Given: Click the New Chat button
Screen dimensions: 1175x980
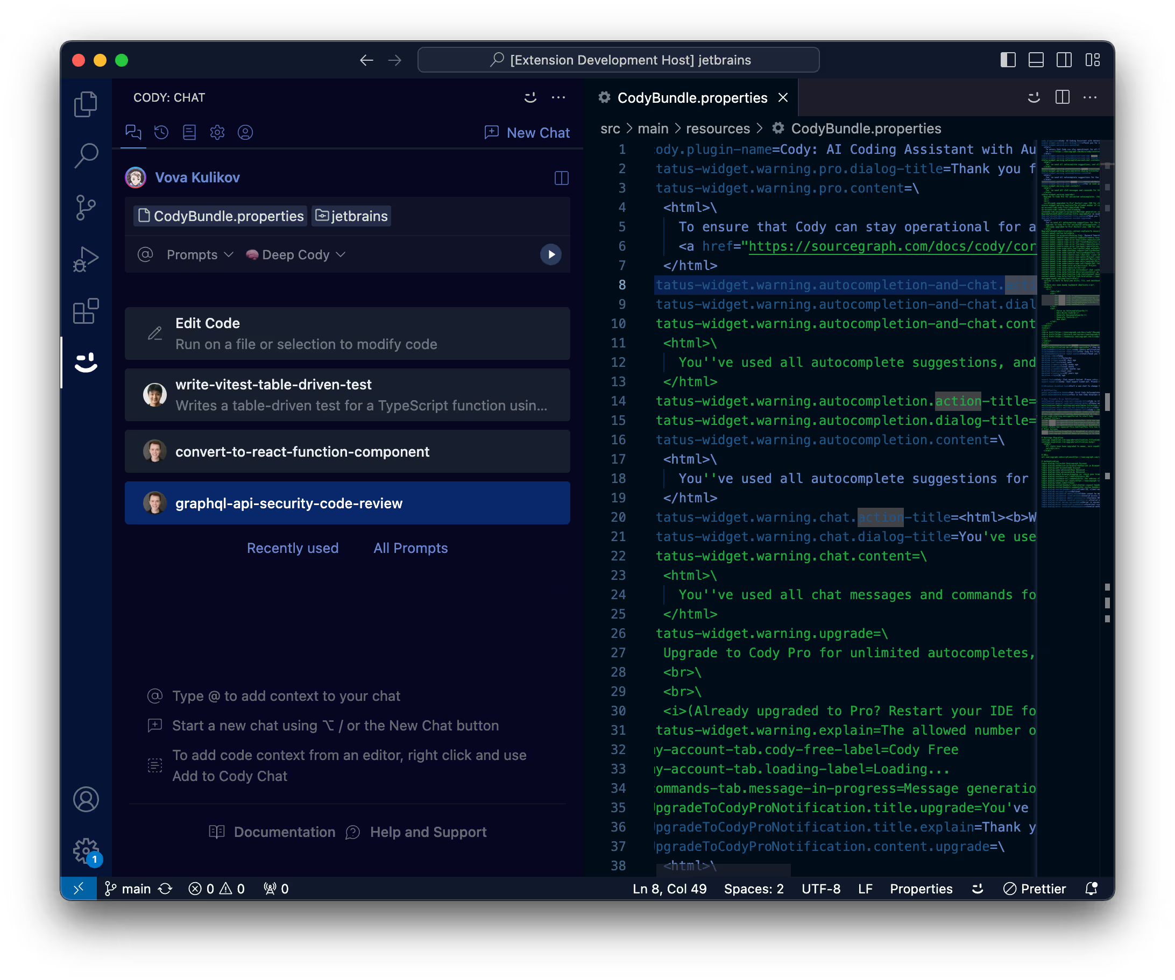Looking at the screenshot, I should 527,132.
